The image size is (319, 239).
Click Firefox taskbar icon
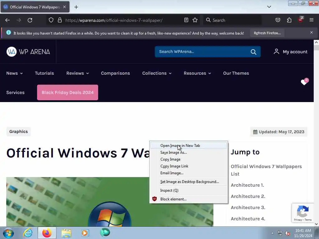(47, 233)
